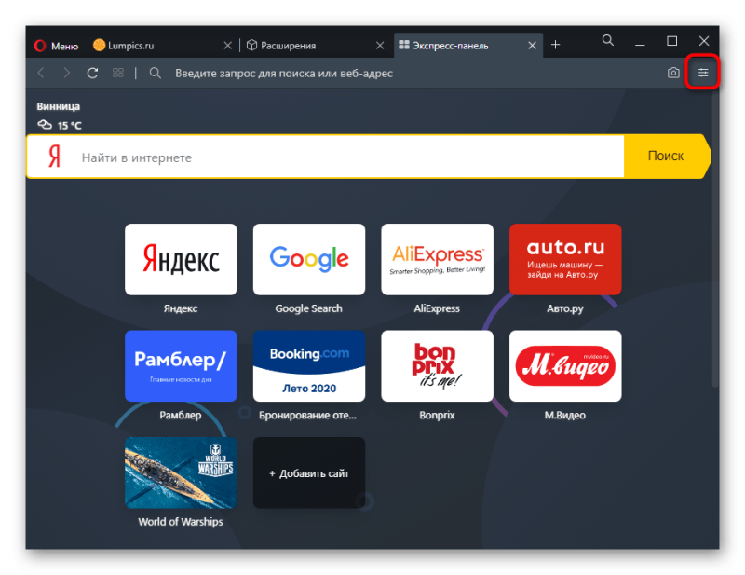745x575 pixels.
Task: Go back with the back arrow
Action: [x=41, y=73]
